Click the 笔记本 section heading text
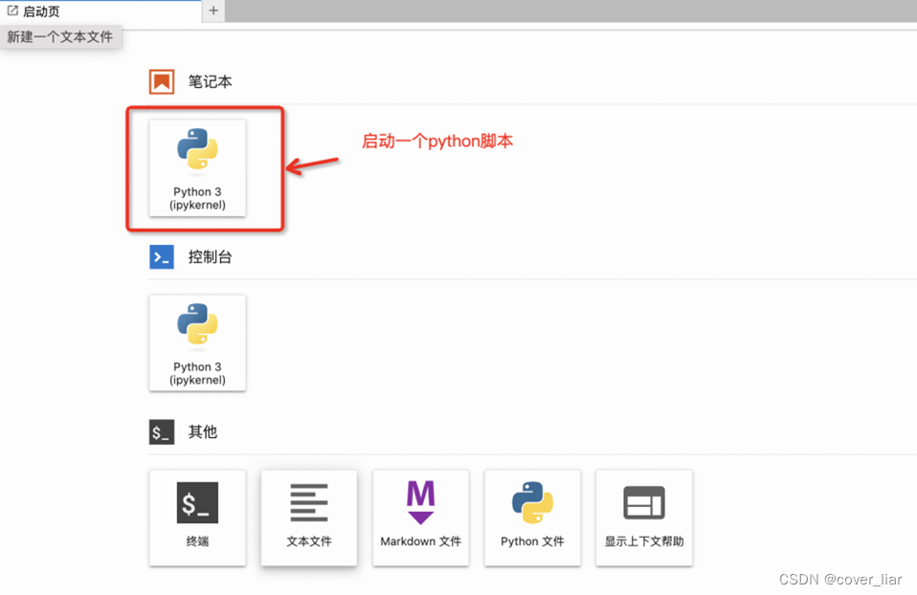The width and height of the screenshot is (917, 595). click(x=210, y=82)
